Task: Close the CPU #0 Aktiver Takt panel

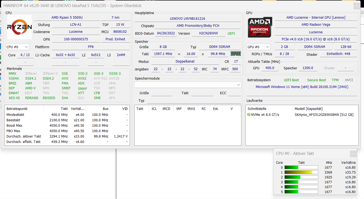Action: tap(353, 154)
